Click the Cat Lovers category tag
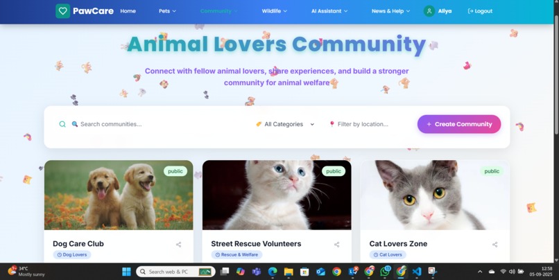 [x=388, y=255]
